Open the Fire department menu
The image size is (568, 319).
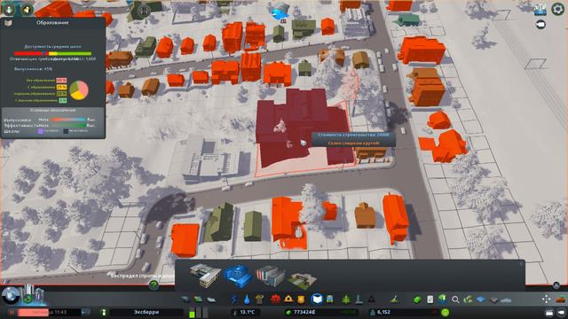(x=288, y=300)
